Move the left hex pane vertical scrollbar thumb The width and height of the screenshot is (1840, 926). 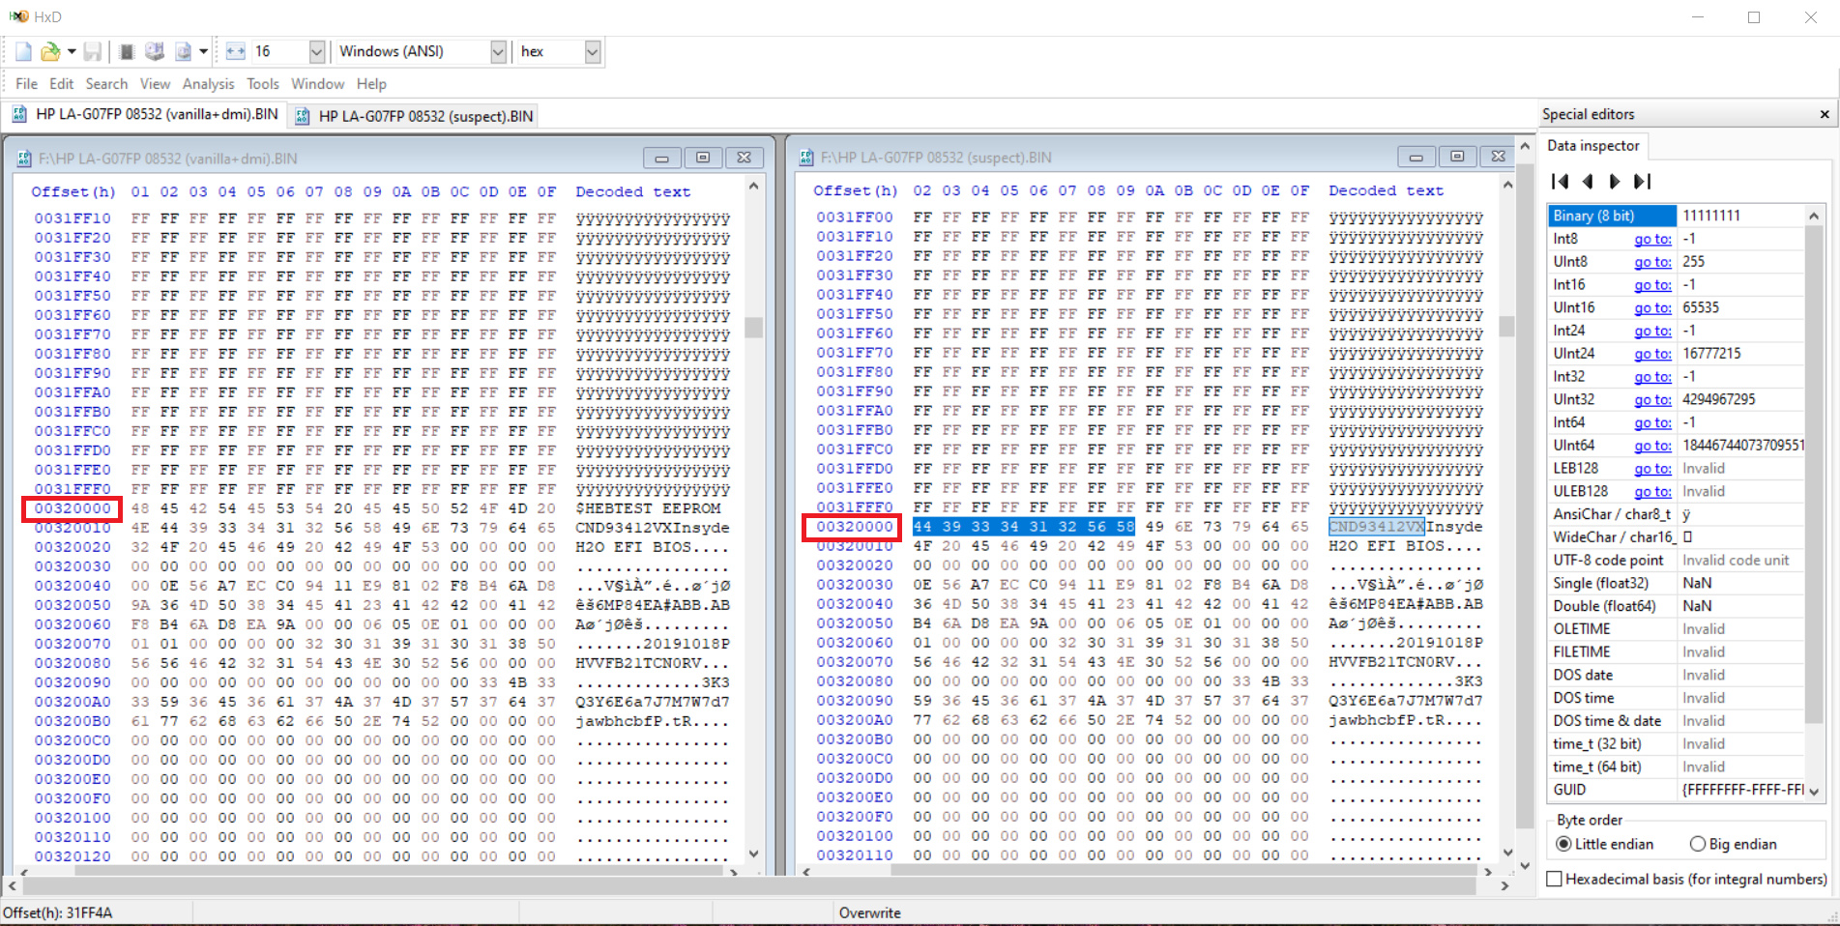[x=754, y=327]
